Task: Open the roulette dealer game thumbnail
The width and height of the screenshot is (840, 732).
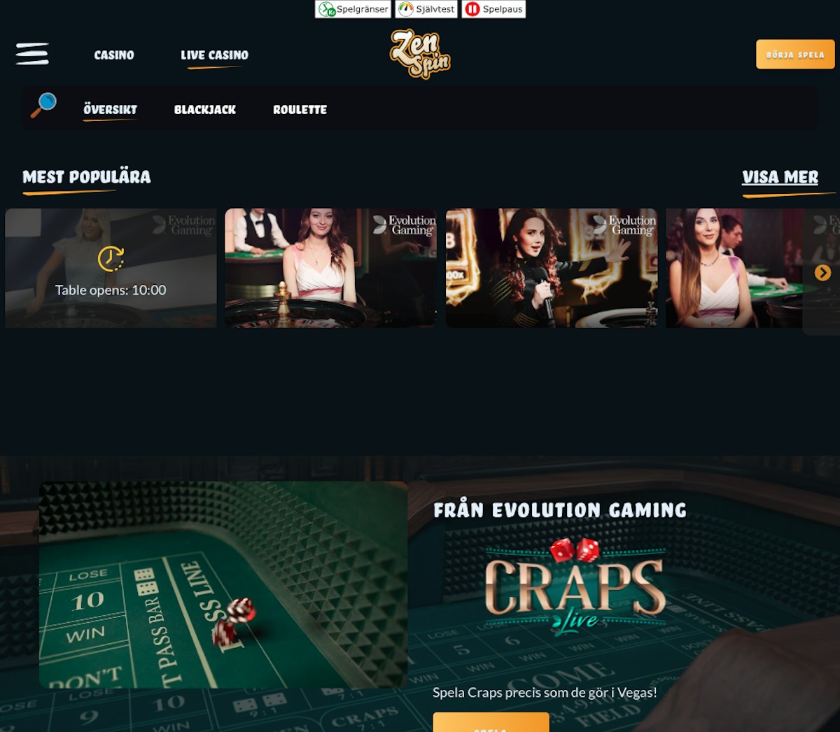Action: point(330,268)
